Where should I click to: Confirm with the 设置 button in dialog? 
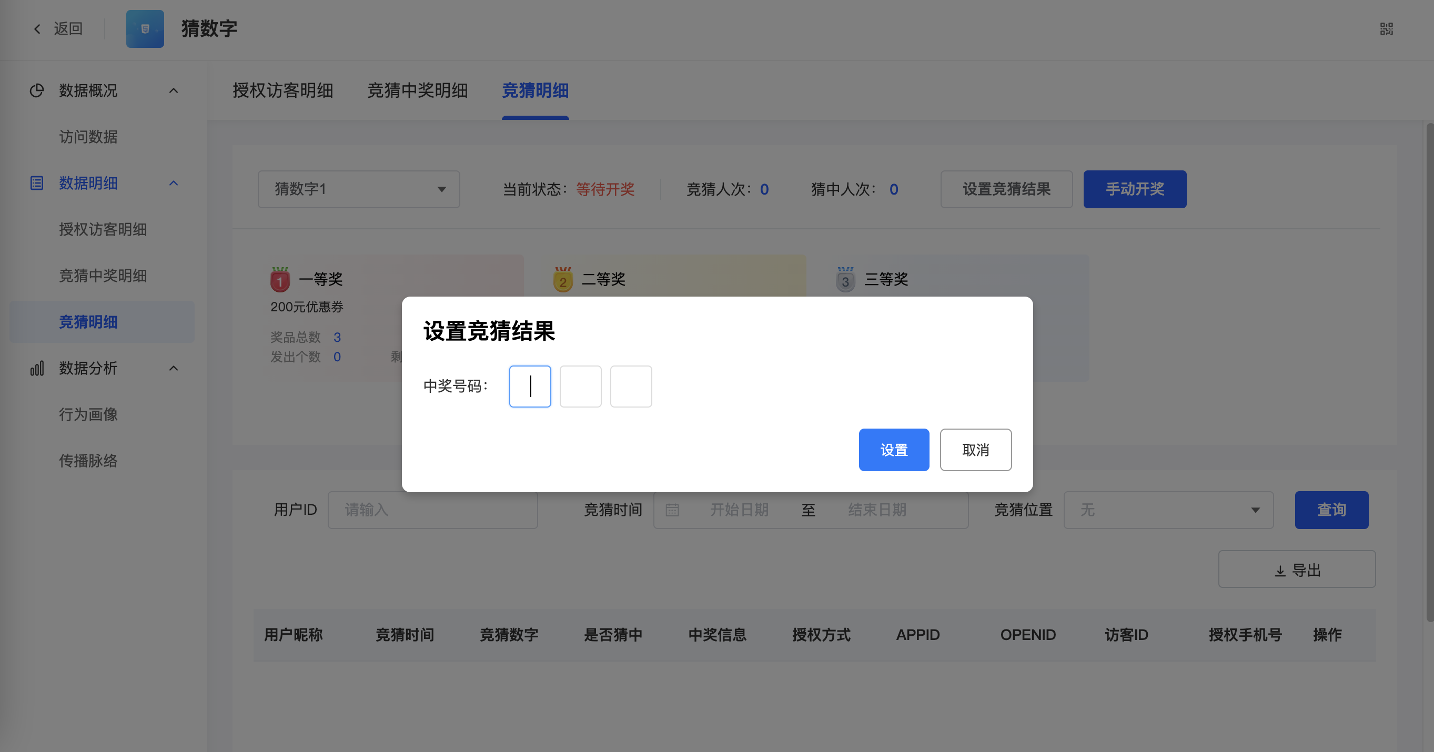[894, 450]
